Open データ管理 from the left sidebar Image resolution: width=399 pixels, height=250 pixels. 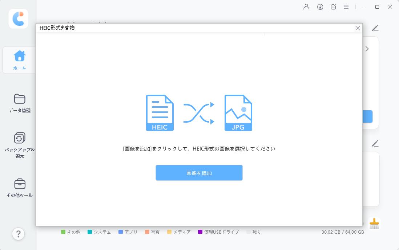(19, 103)
